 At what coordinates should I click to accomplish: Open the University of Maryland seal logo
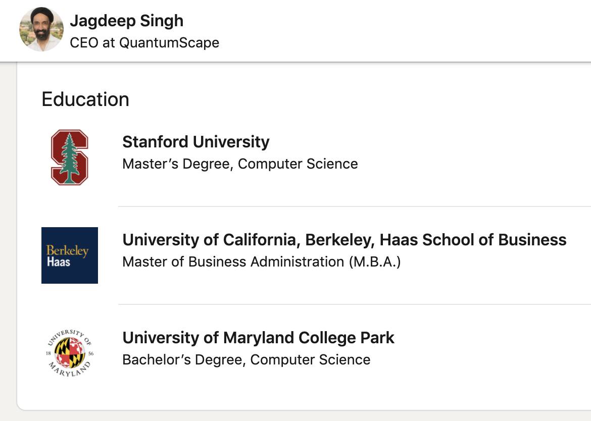70,353
